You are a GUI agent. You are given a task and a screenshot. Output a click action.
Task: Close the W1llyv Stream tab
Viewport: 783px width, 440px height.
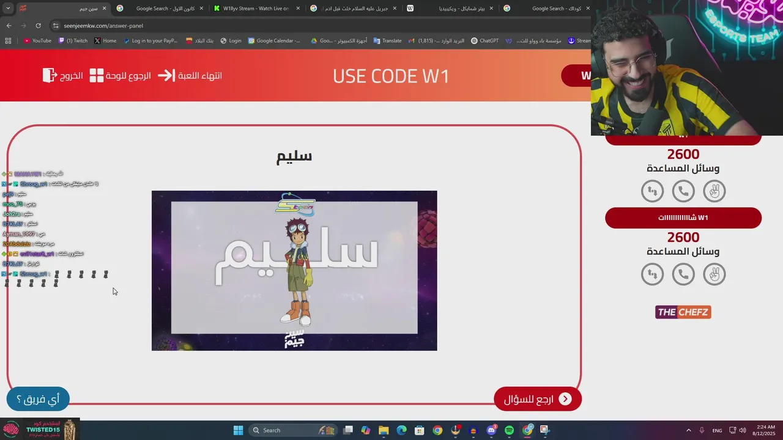298,9
